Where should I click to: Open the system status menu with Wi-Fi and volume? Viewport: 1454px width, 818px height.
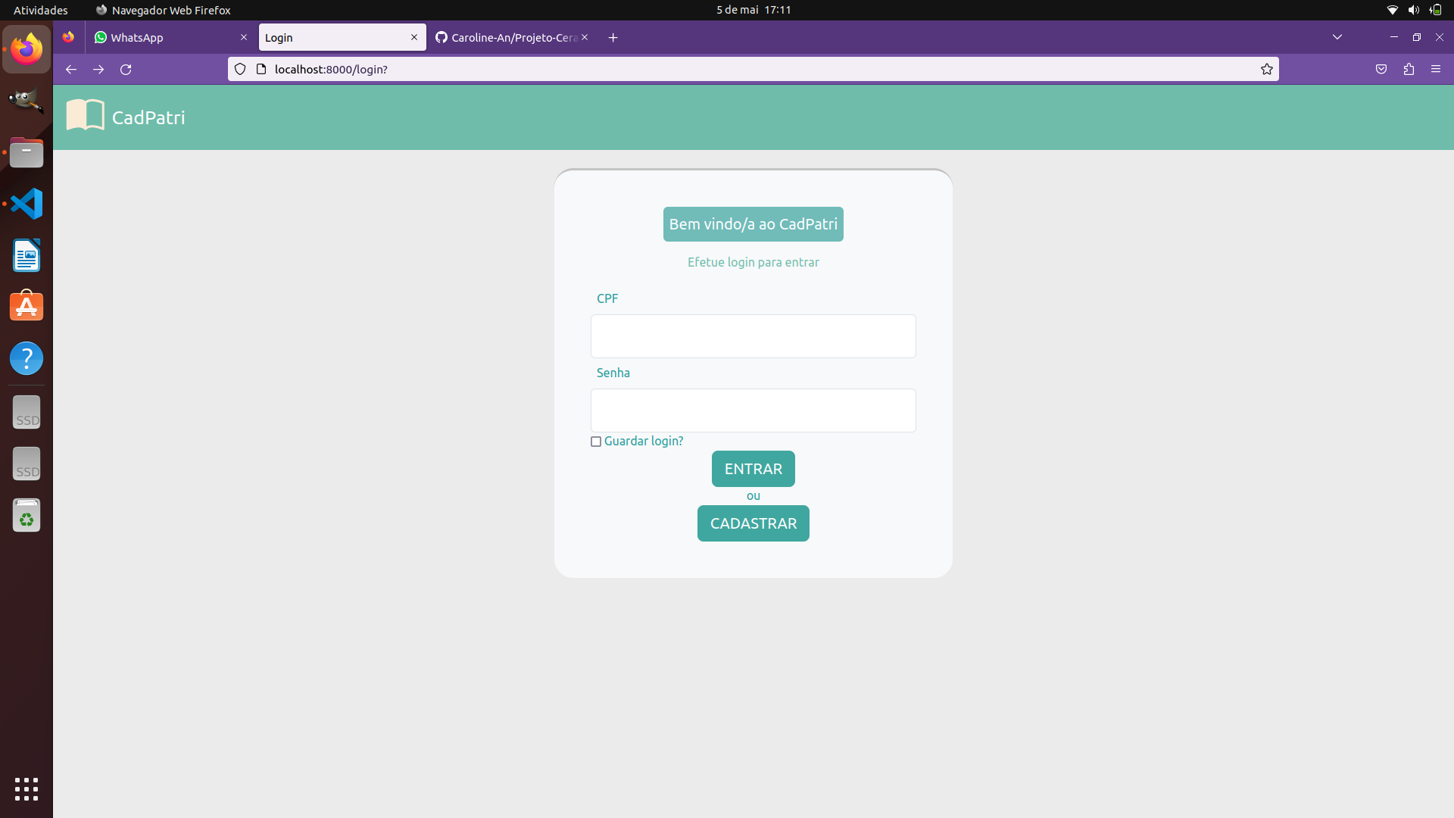(x=1414, y=10)
